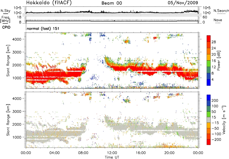Viewport: 229px width, 159px height.
Task: Click the '12:00' time tick label
Action: click(x=112, y=153)
